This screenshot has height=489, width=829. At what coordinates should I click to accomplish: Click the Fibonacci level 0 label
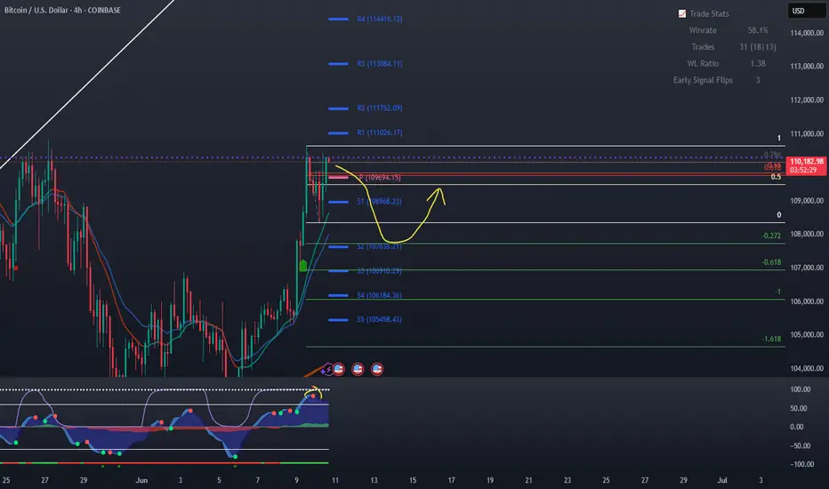779,214
